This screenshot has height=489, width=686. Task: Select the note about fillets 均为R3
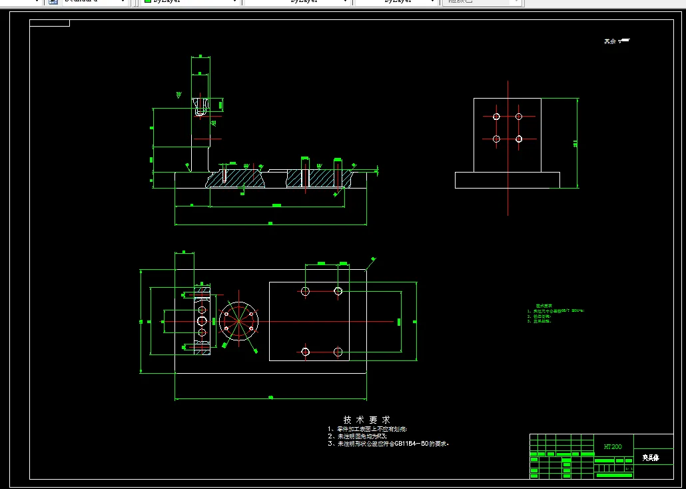point(358,436)
